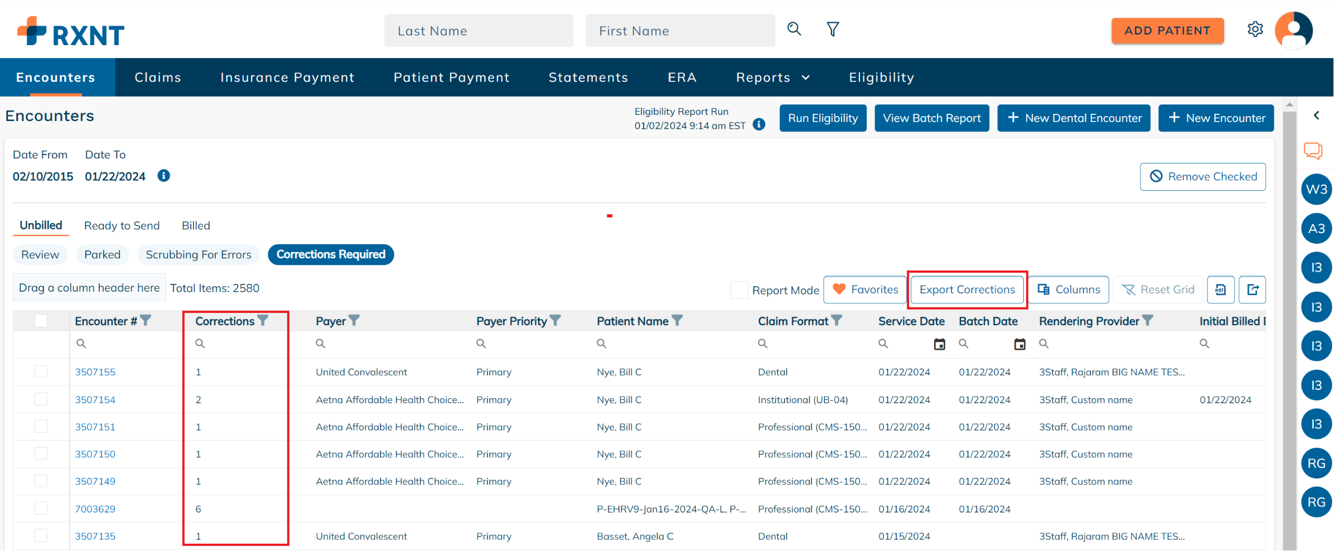Click the eligibility report info icon

759,124
